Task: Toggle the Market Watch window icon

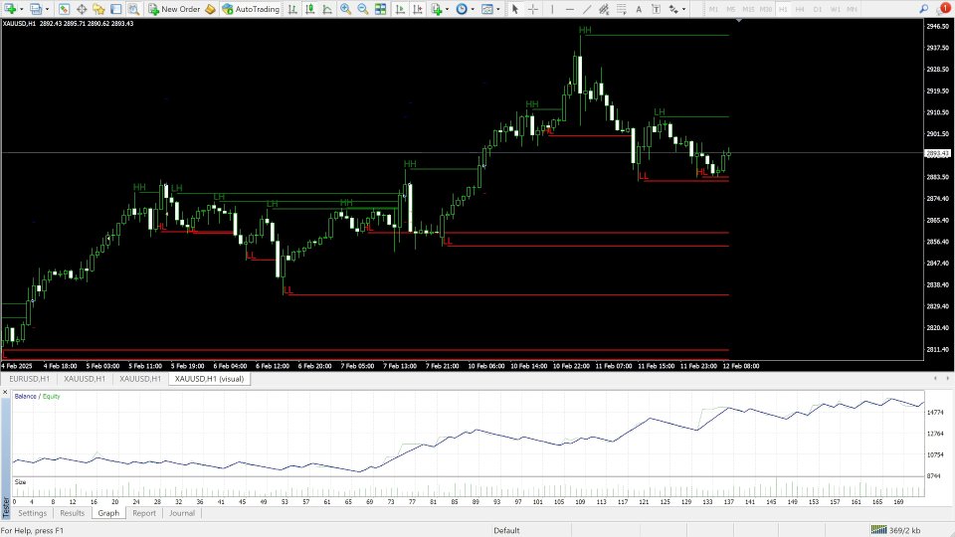Action: [64, 9]
